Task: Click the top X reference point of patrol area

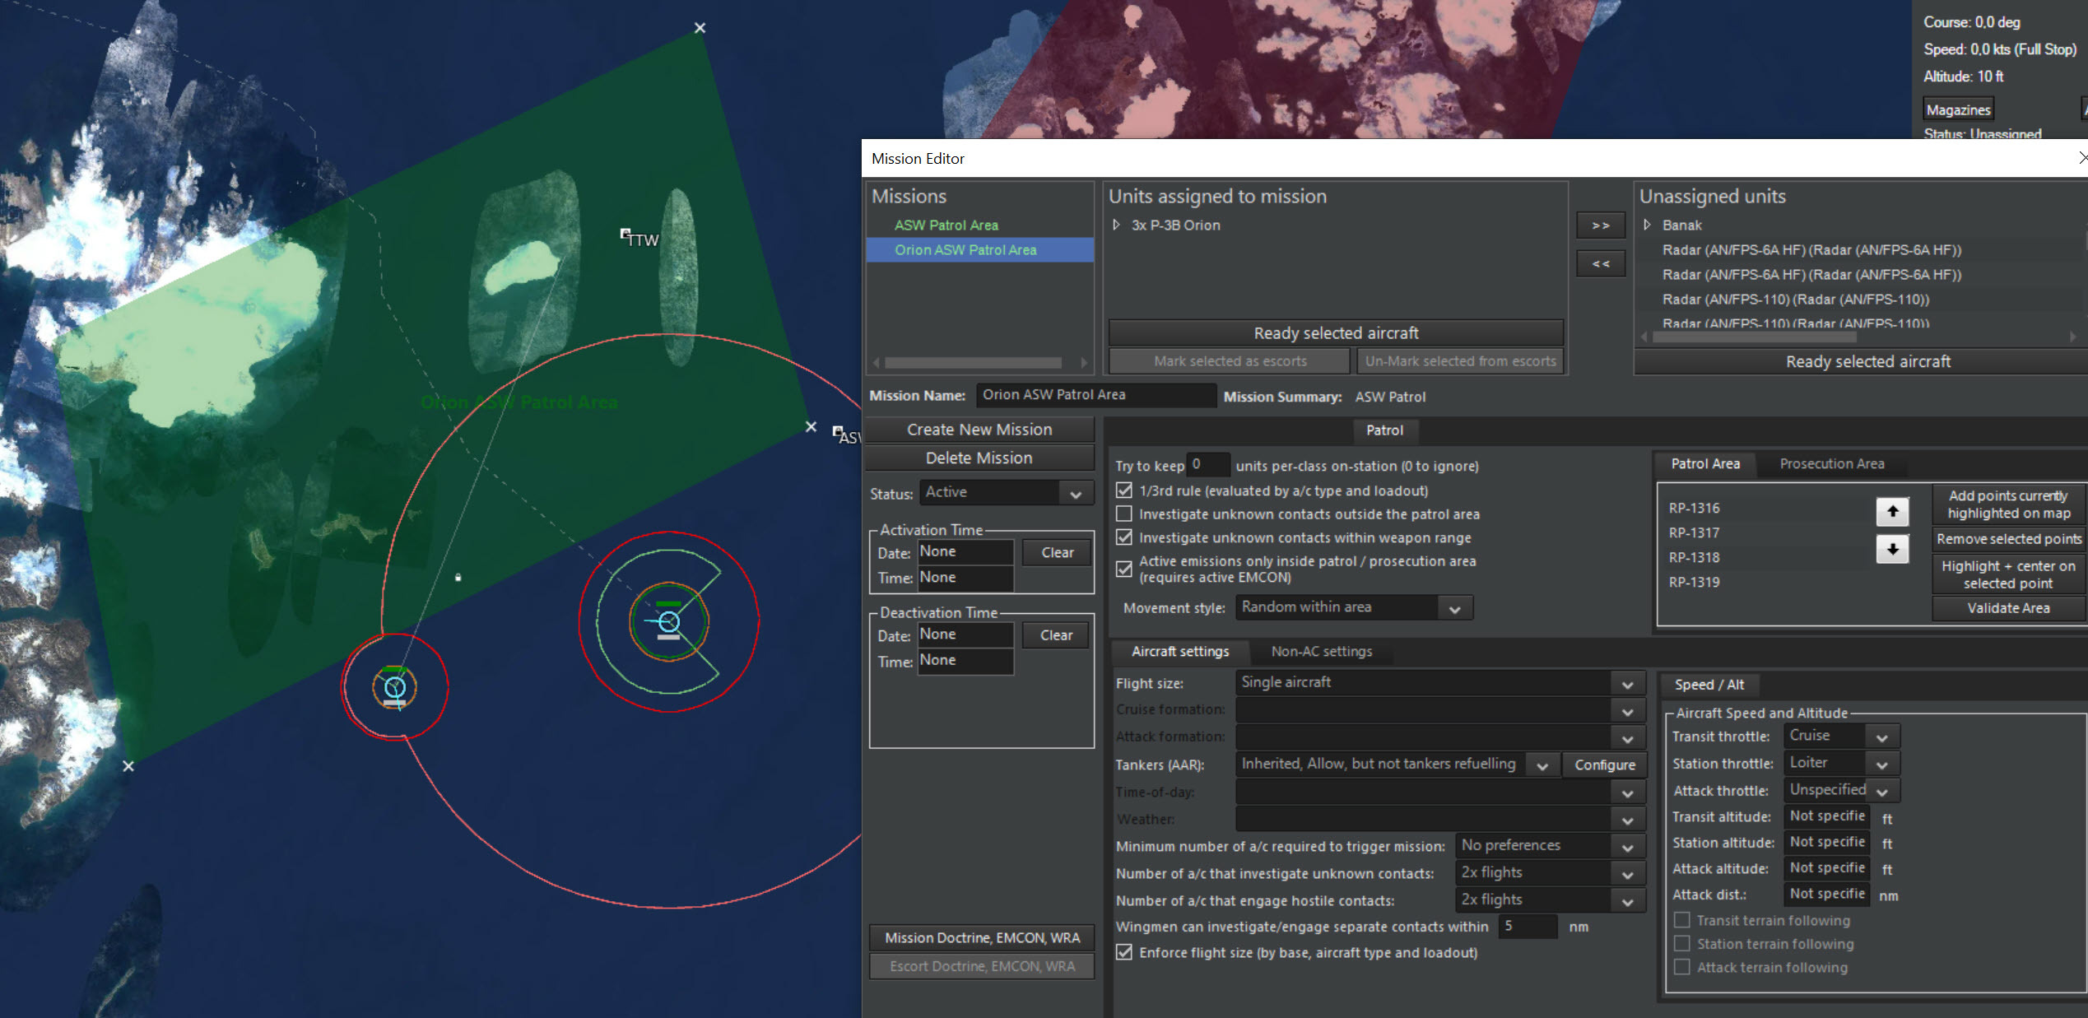Action: pos(700,28)
